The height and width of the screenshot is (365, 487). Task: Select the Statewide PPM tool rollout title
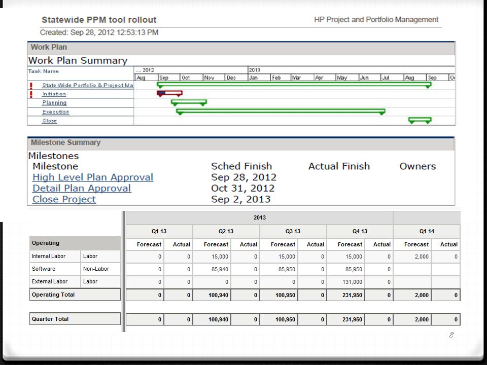pos(99,20)
